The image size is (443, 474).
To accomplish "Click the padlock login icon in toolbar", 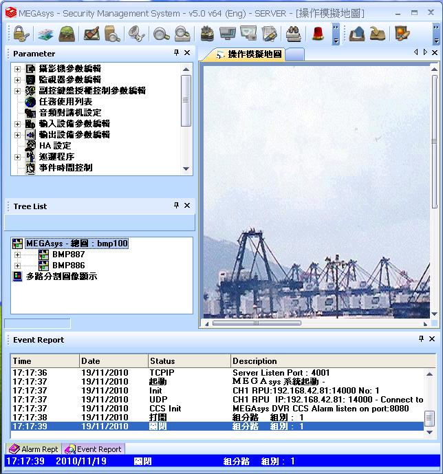I will 19,33.
